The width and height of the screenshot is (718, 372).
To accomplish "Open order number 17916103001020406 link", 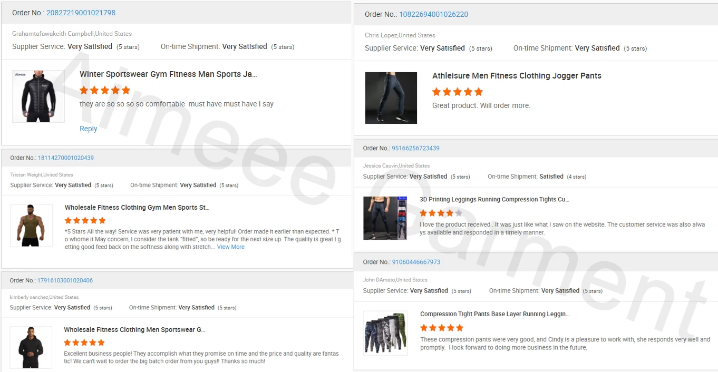I will coord(65,280).
